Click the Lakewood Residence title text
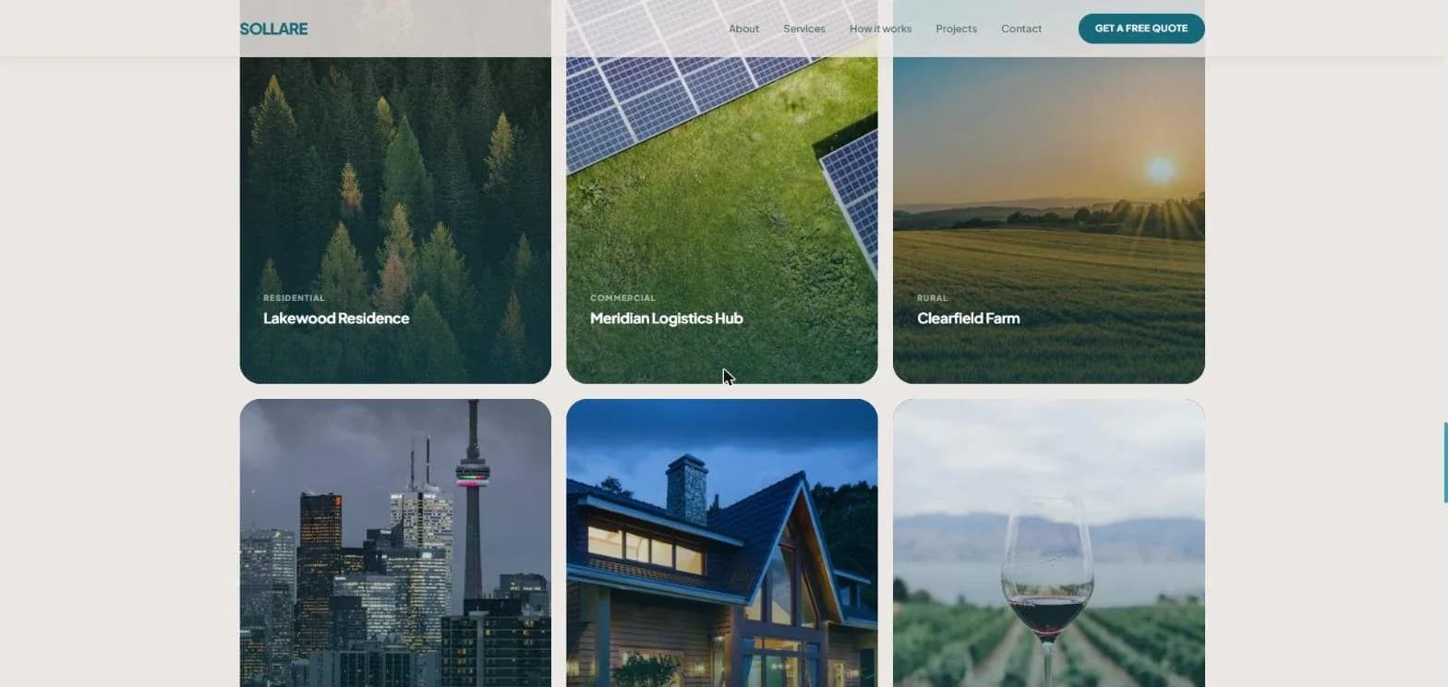Viewport: 1448px width, 687px height. pos(336,319)
